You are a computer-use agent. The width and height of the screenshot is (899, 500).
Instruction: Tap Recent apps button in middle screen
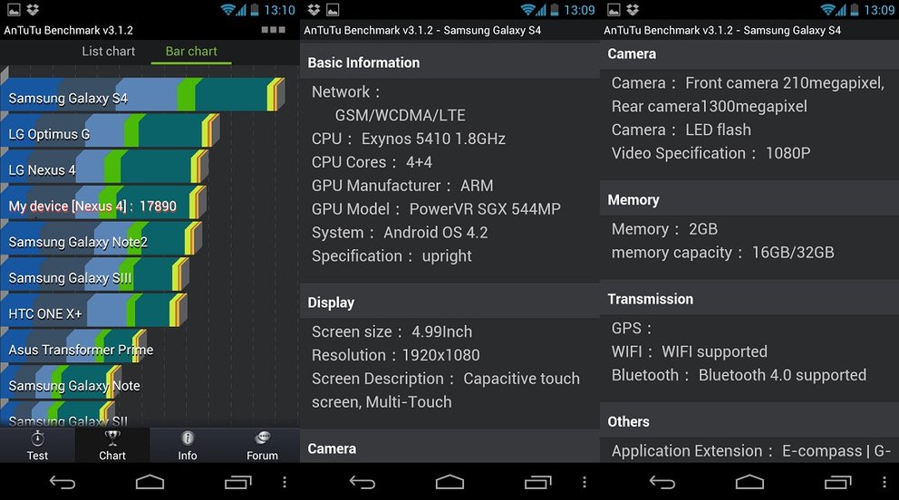point(537,482)
